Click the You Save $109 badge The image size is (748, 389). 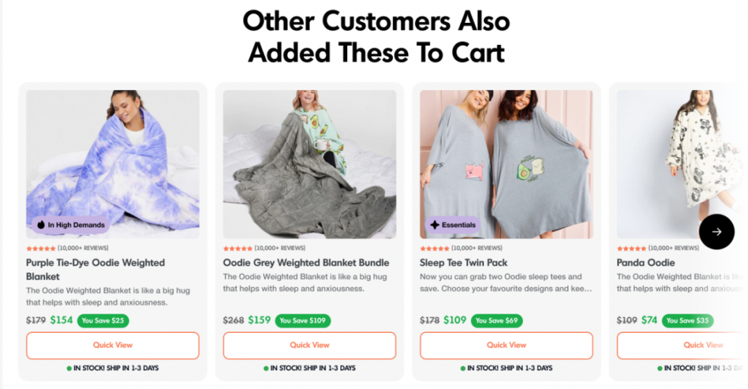point(303,320)
